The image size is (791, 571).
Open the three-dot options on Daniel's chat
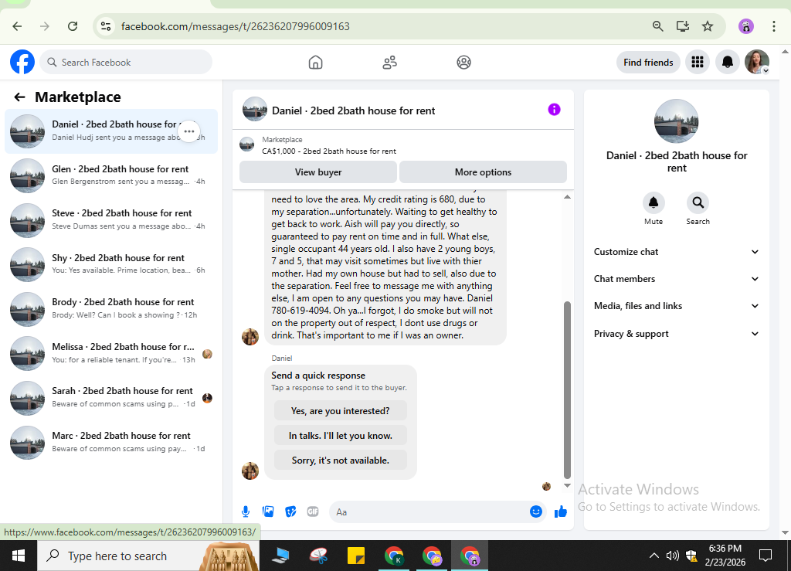pyautogui.click(x=189, y=131)
